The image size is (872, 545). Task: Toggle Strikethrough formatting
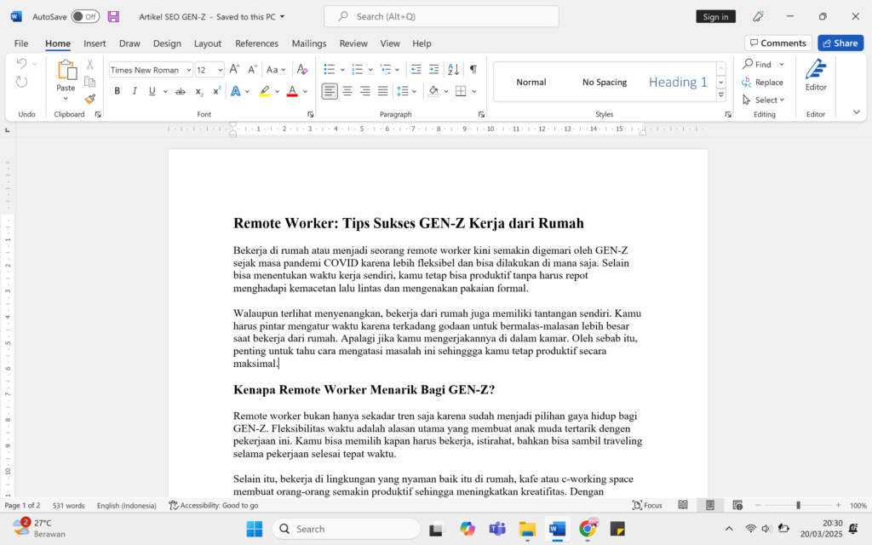181,91
